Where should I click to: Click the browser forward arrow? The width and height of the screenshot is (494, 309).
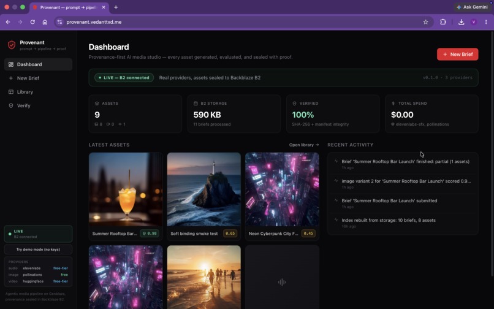point(20,22)
